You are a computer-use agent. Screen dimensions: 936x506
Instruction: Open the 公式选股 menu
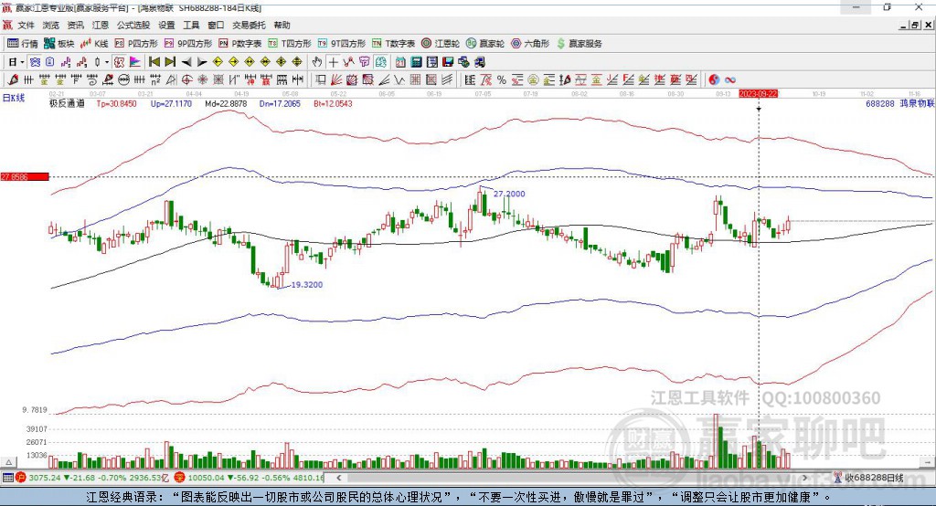tap(133, 25)
